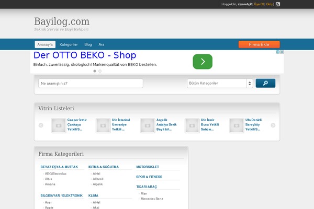
Task: Open Arçelik Antalya Serik listing thumbnail
Action: point(148,125)
